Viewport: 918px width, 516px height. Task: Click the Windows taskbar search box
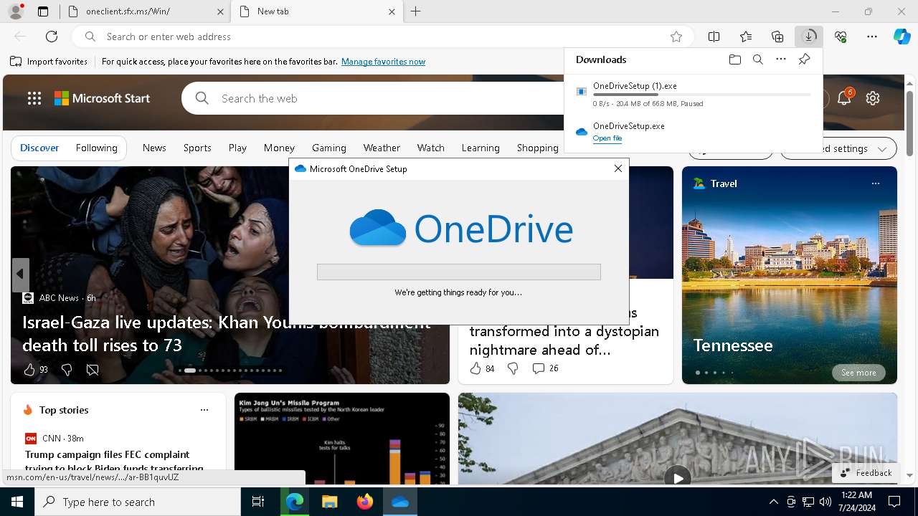pyautogui.click(x=138, y=502)
